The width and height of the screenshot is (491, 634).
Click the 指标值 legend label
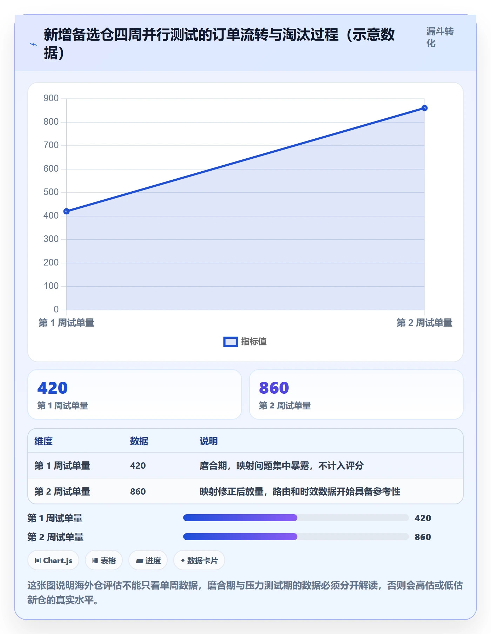pos(254,342)
